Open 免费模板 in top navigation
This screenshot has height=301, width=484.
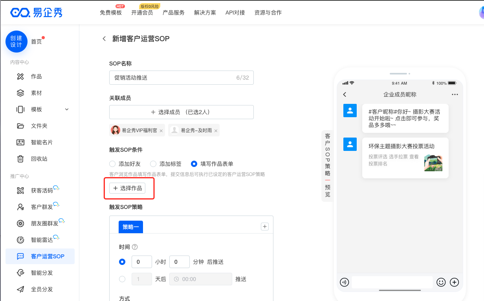111,13
